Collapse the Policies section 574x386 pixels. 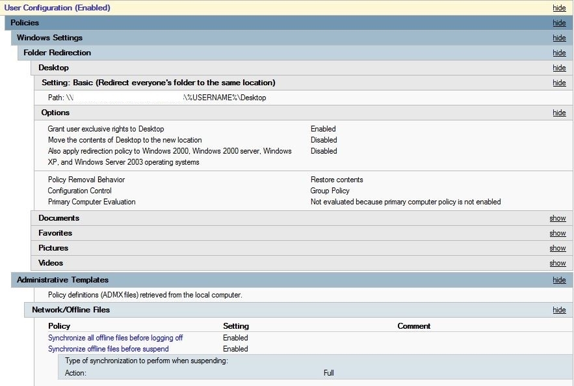(x=559, y=23)
